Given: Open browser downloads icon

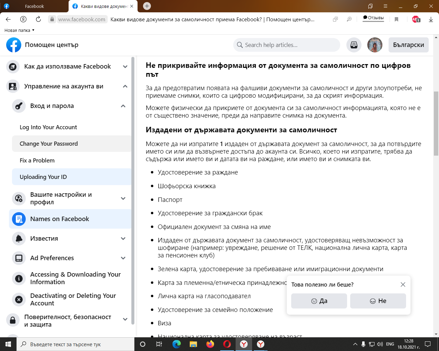Looking at the screenshot, I should click(431, 20).
